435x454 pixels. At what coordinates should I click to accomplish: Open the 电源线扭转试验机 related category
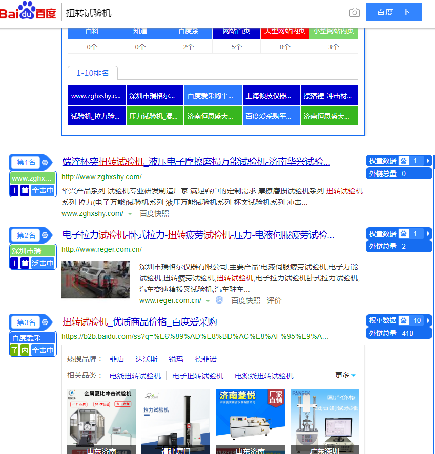pyautogui.click(x=264, y=376)
